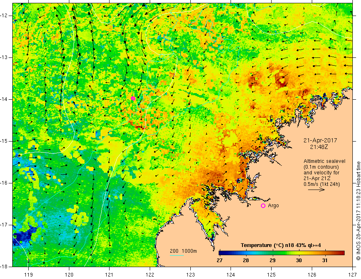Click the longitude axis label '123'
Image resolution: width=361 pixels, height=279 pixels.
(190, 274)
